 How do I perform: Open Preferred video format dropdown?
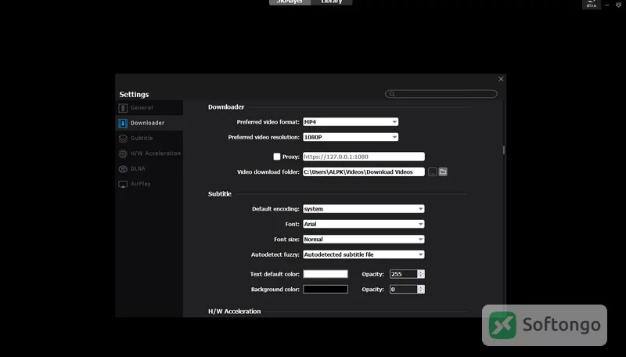point(351,122)
